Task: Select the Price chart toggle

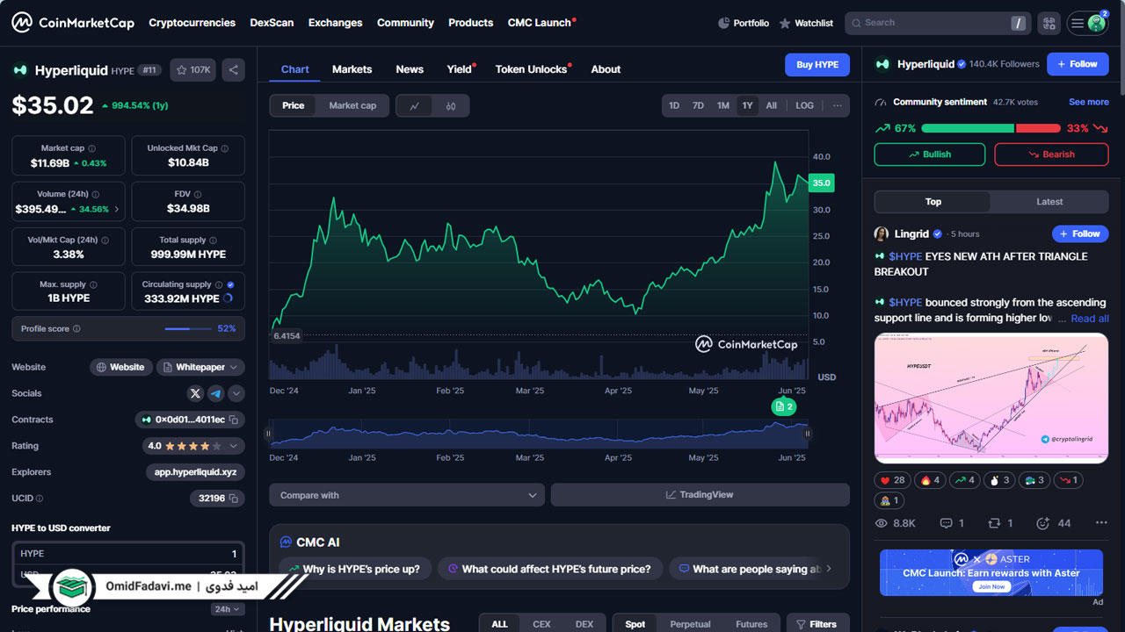Action: pyautogui.click(x=294, y=105)
